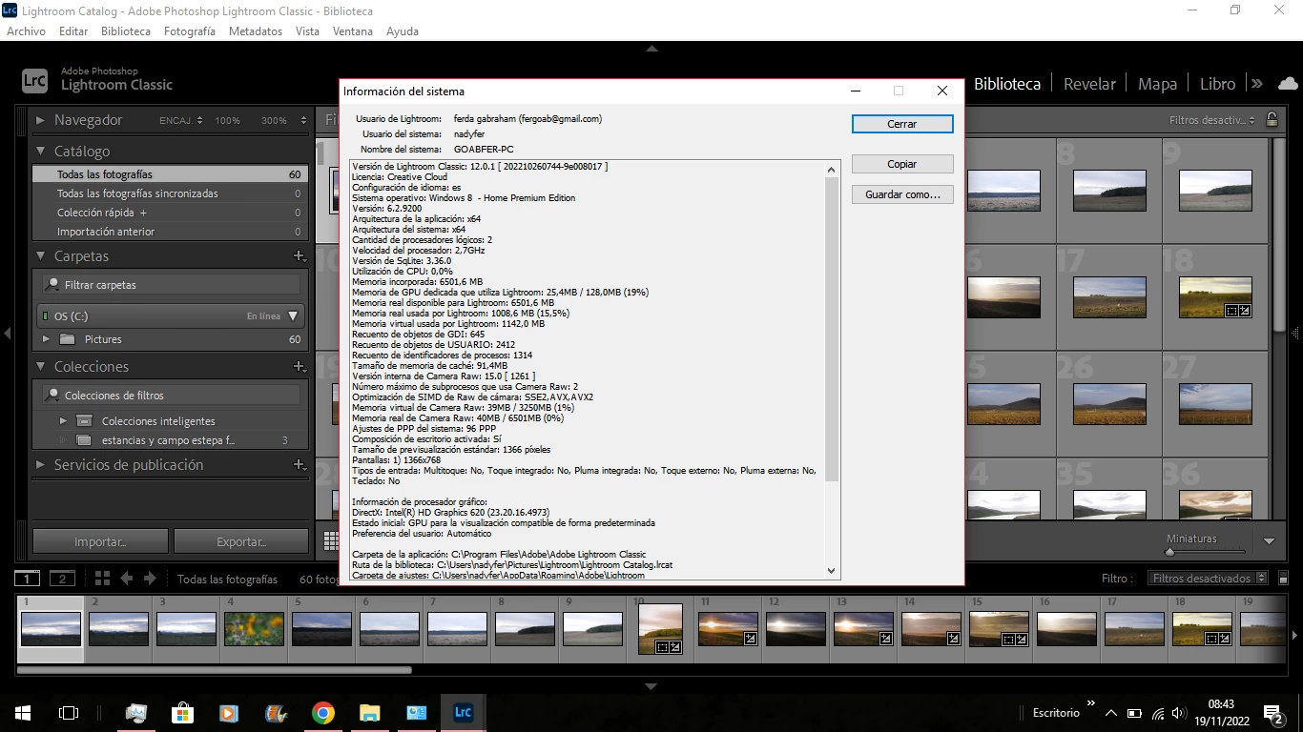Screen dimensions: 1303x732
Task: Click the search icon in Filtrar carpetas
Action: tap(53, 285)
